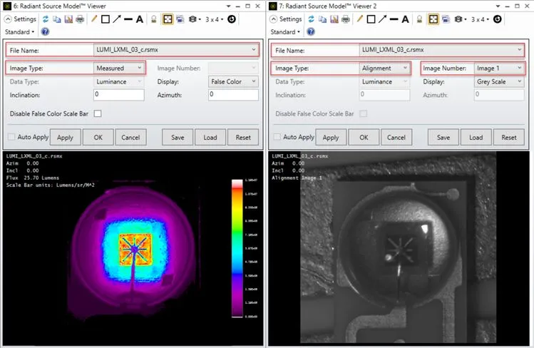
Task: Click the save-as-image icon in Viewer 2 toolbar
Action: pyautogui.click(x=336, y=19)
